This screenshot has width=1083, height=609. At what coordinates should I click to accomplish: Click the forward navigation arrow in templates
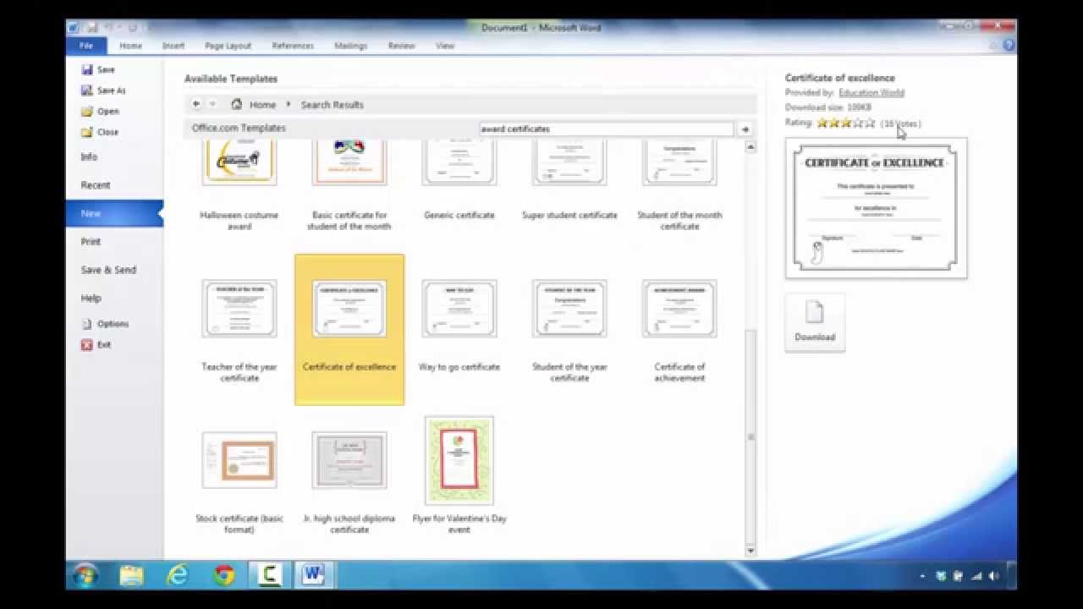[x=212, y=104]
